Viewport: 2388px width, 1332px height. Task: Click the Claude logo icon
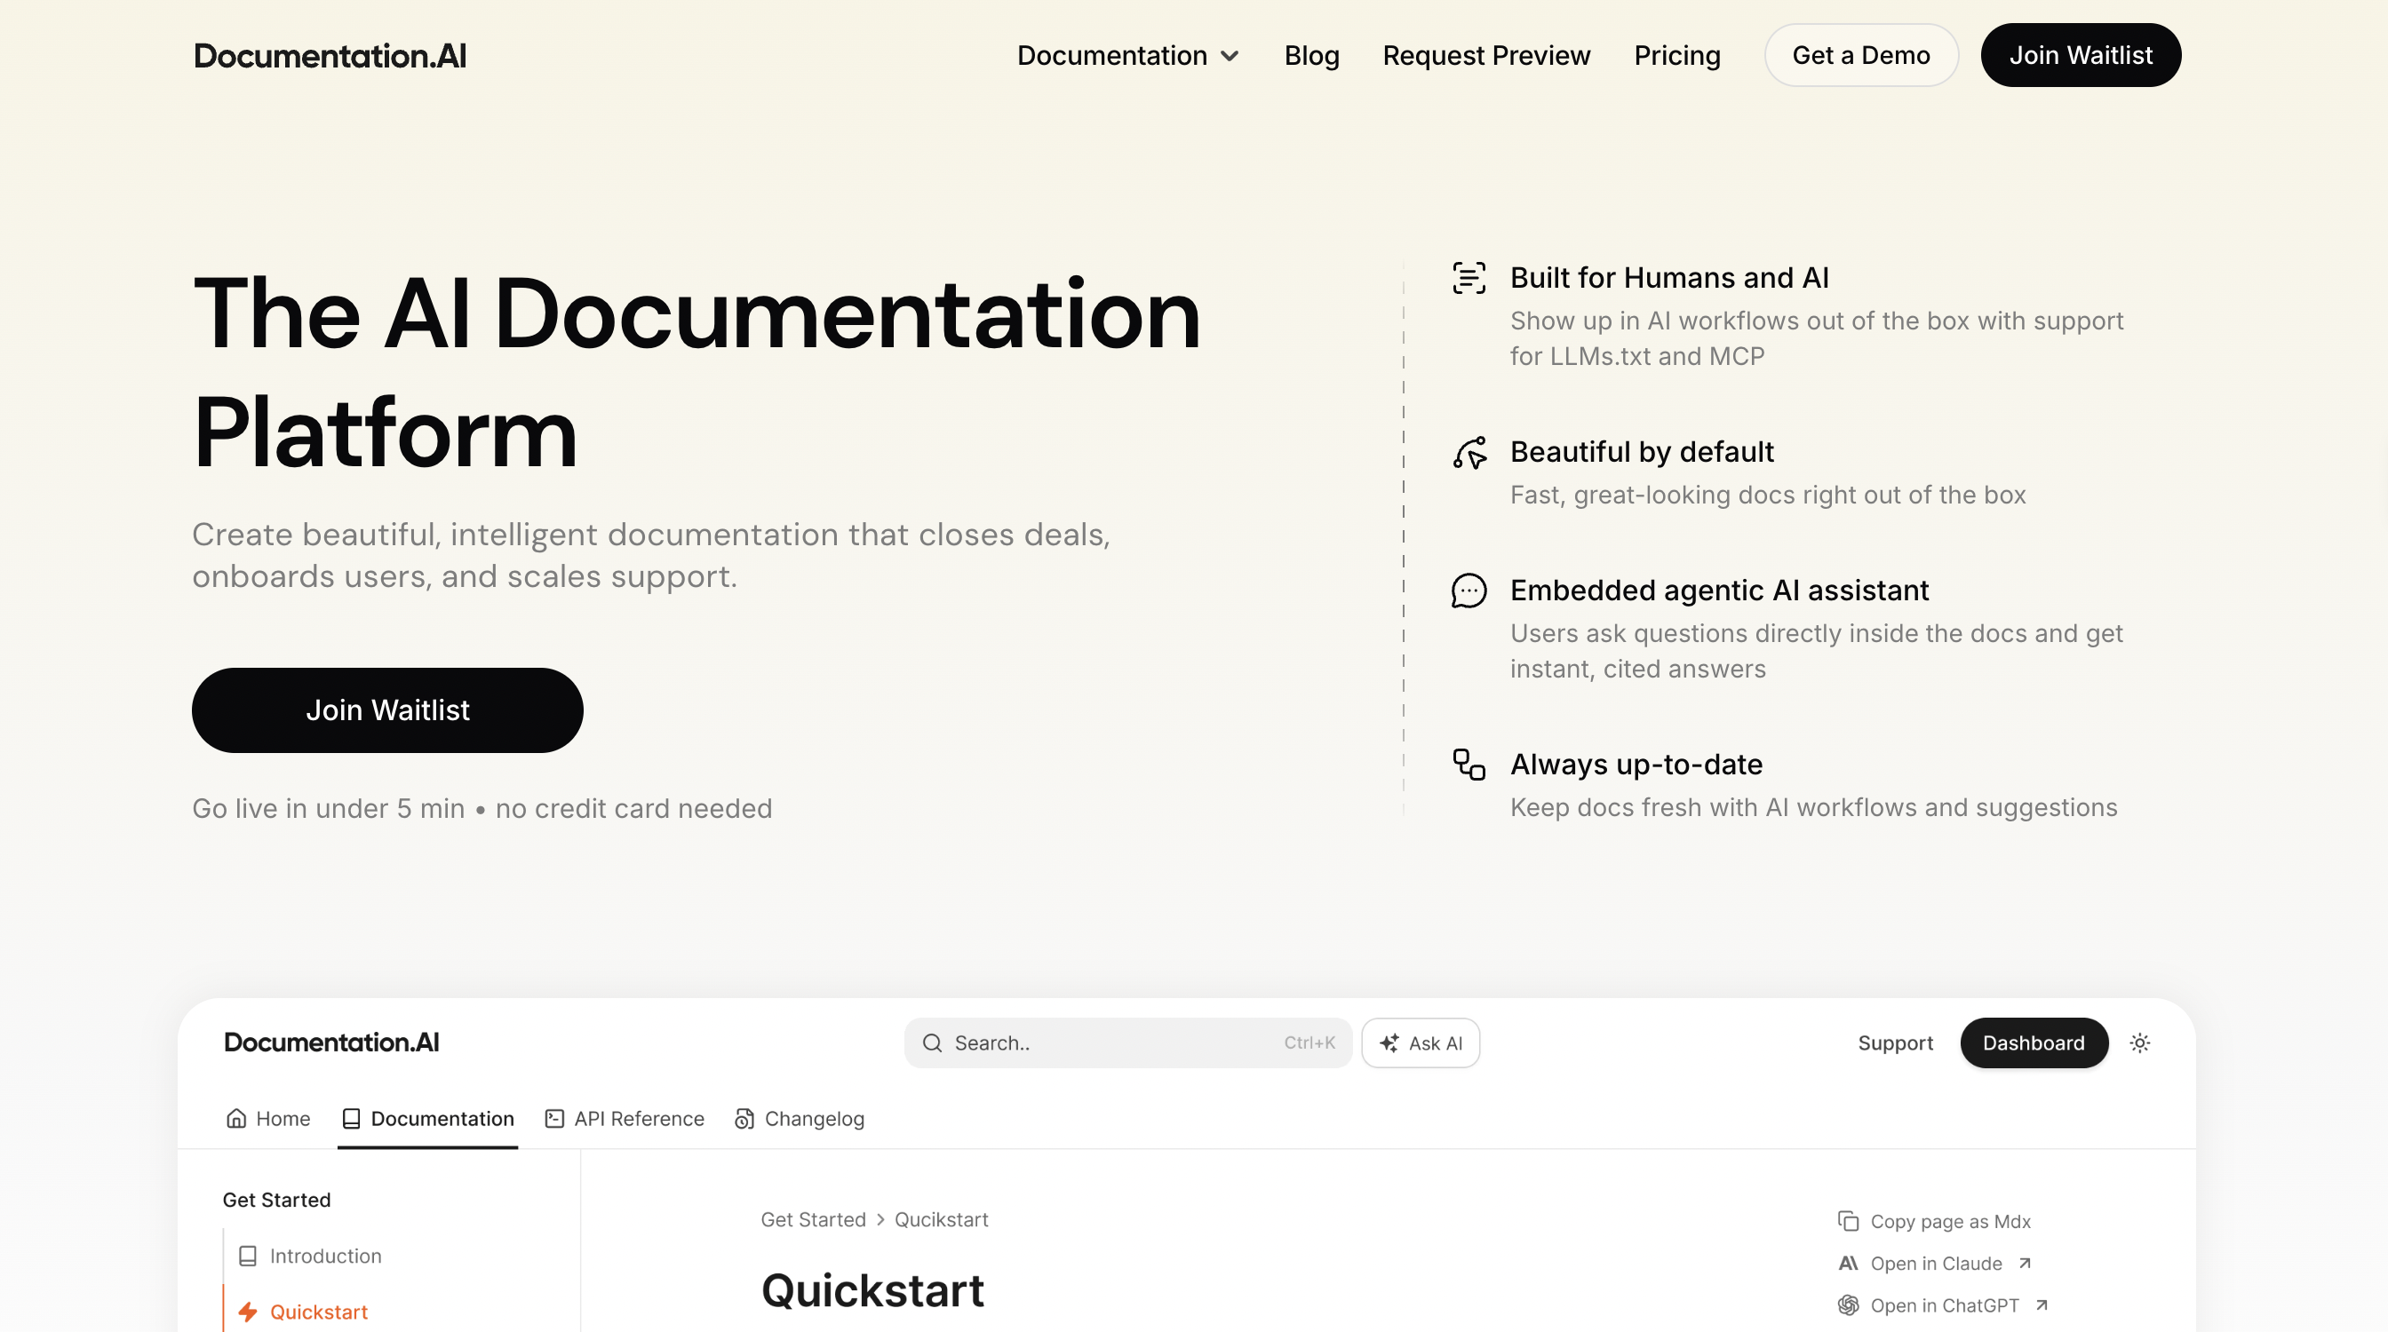(x=1848, y=1264)
